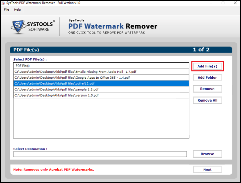Viewport: 241px width, 183px height.
Task: Select the highlighted pdfref12.pdf row
Action: coord(101,83)
